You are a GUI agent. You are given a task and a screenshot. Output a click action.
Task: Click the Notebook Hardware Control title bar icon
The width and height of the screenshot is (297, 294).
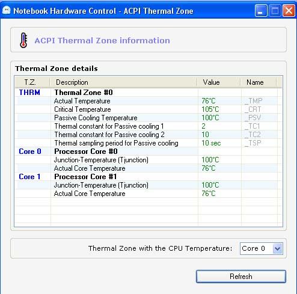pos(7,11)
